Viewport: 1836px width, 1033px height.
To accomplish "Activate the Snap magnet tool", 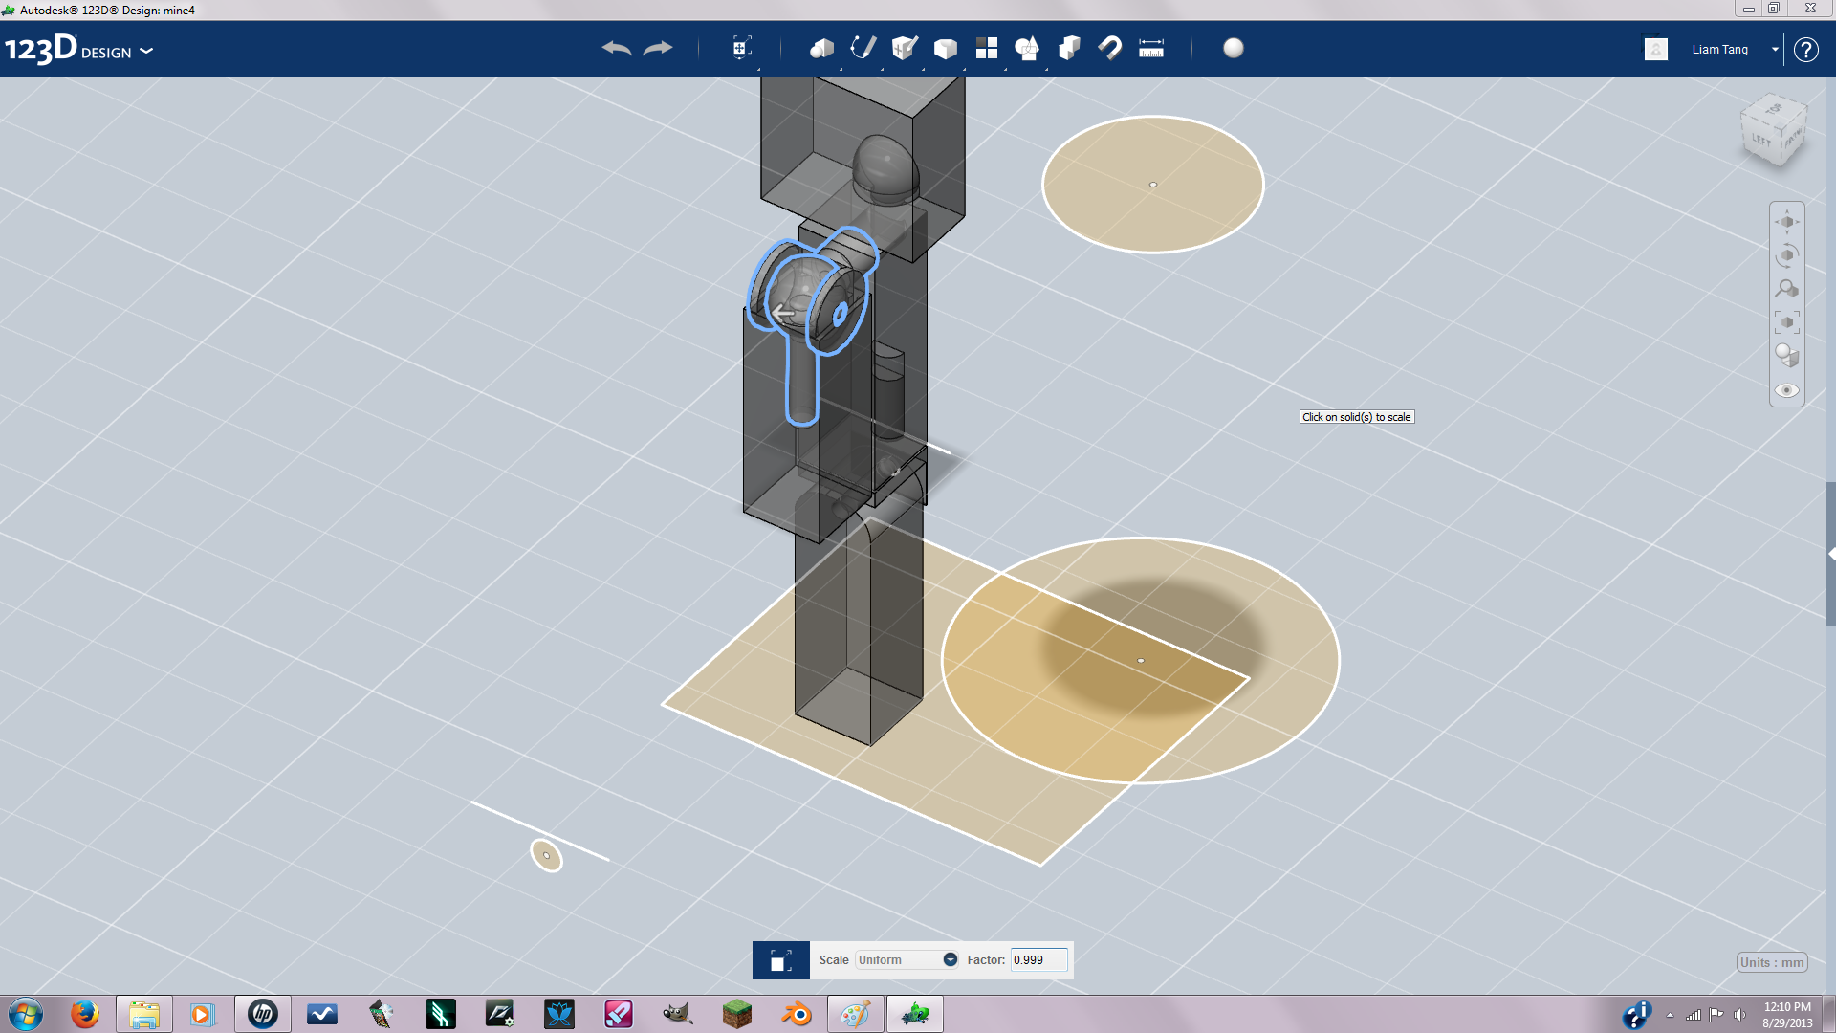I will (1110, 48).
